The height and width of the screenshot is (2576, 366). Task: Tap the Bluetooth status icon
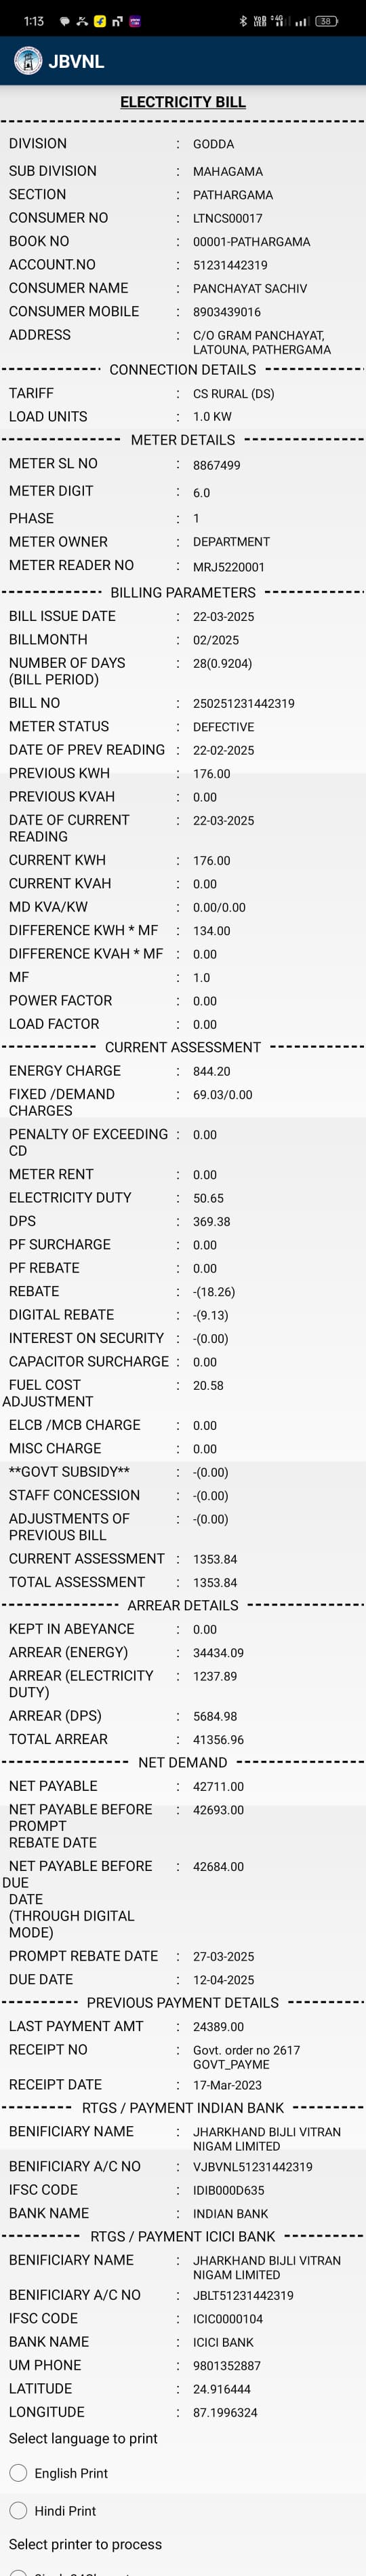pyautogui.click(x=242, y=21)
